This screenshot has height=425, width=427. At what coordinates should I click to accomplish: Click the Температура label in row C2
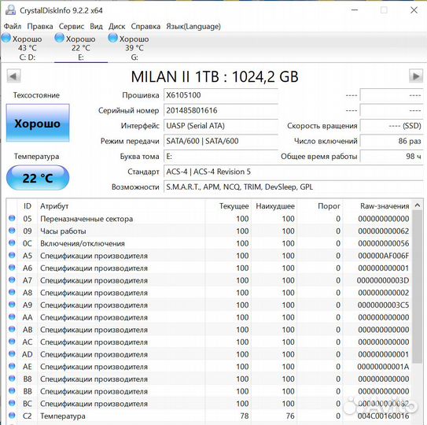tap(63, 416)
